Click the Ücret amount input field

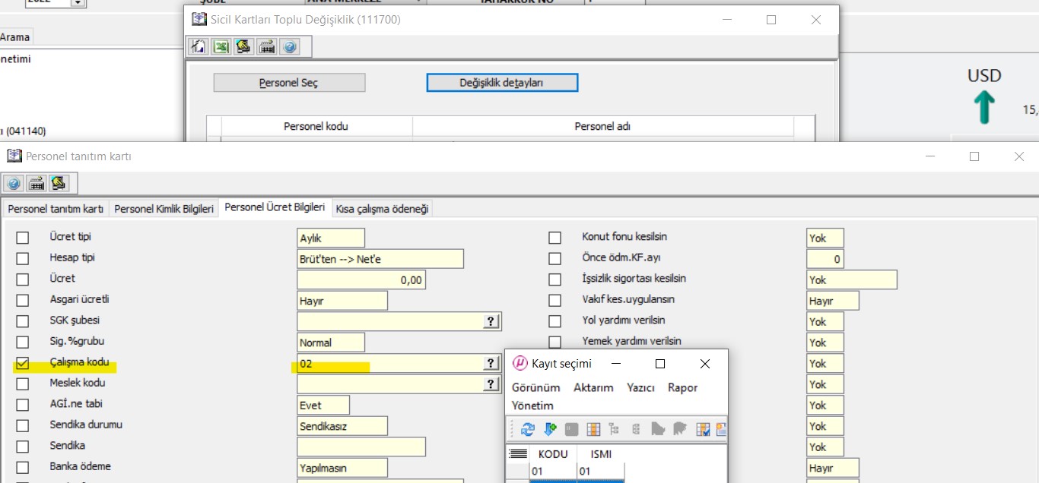tap(361, 280)
